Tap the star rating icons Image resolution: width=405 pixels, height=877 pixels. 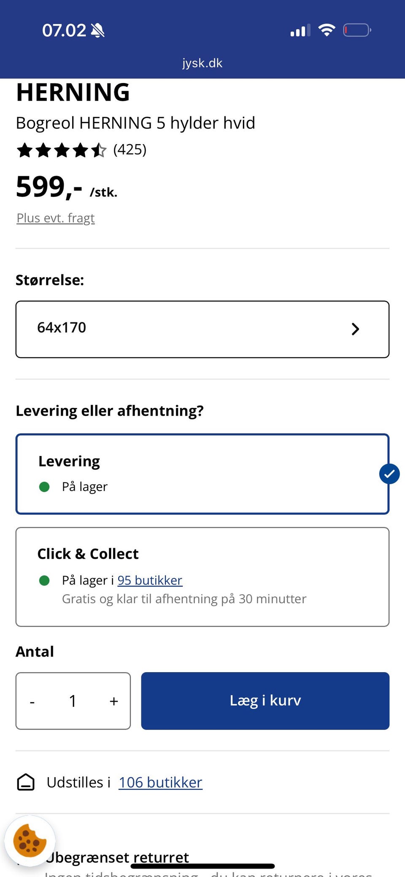(62, 150)
